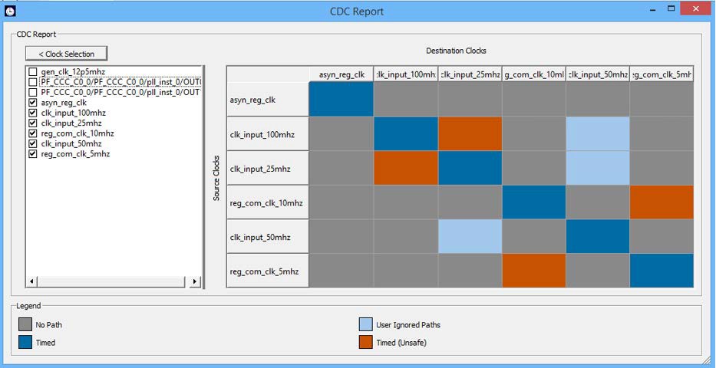The image size is (716, 368).
Task: Close the CDC Report window
Action: pyautogui.click(x=697, y=9)
